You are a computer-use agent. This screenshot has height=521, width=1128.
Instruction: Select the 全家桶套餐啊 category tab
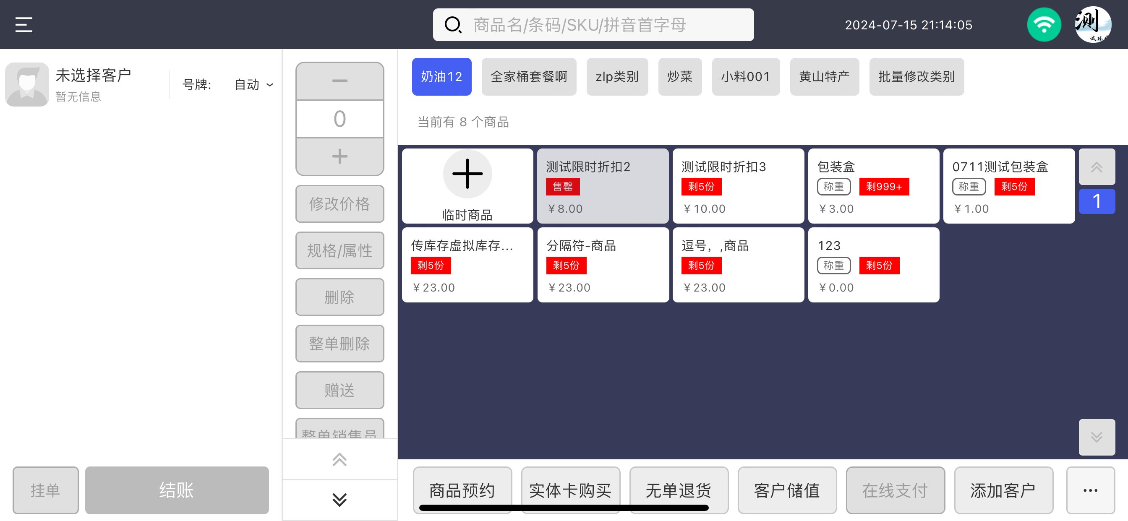(528, 77)
